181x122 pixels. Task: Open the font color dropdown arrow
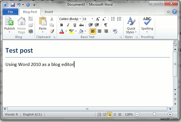click(x=66, y=31)
